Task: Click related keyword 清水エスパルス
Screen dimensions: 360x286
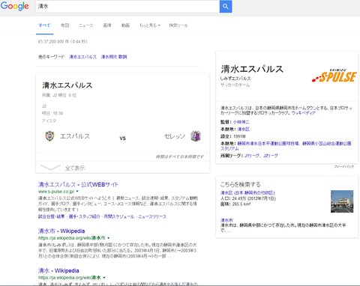Action: (x=82, y=57)
